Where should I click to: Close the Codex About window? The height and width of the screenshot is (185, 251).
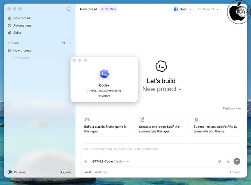click(74, 60)
